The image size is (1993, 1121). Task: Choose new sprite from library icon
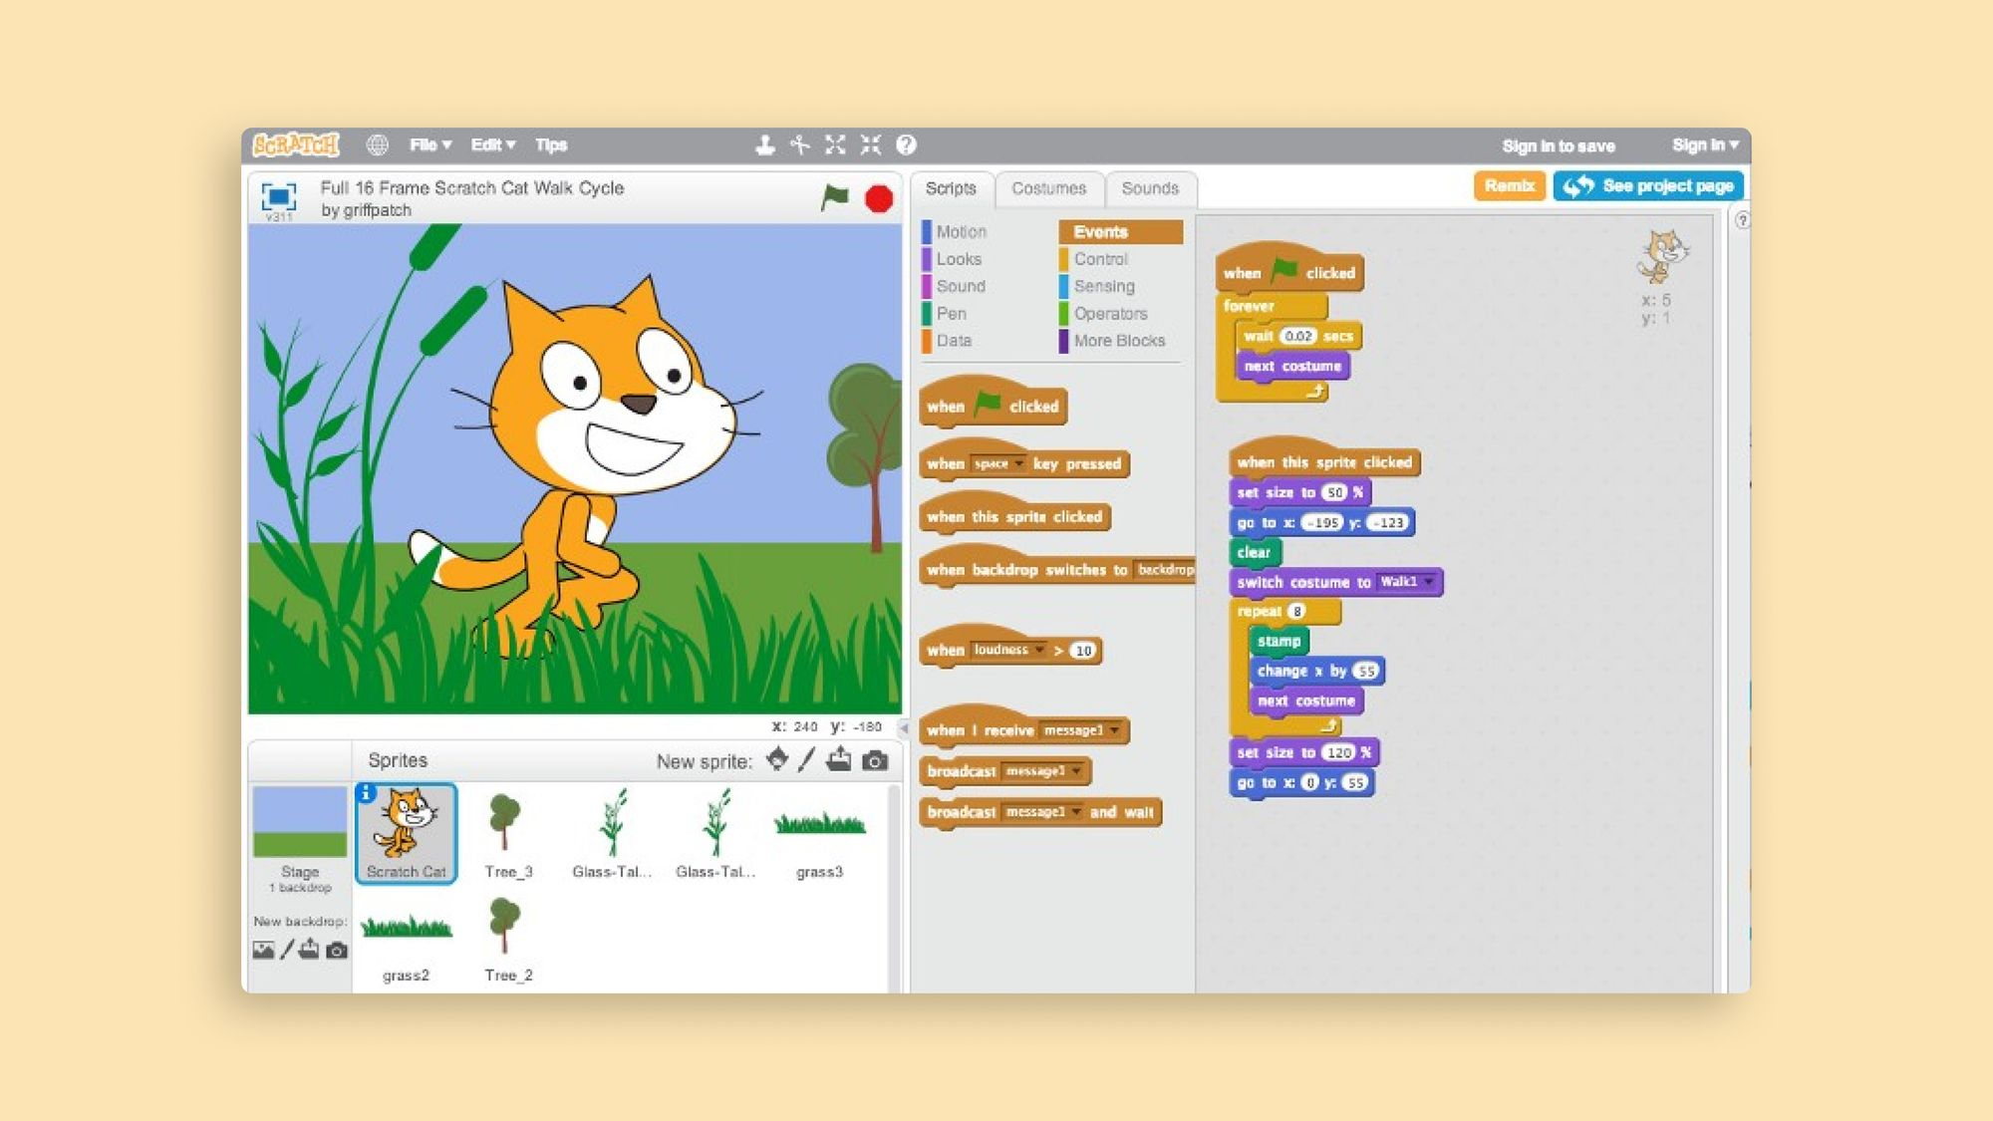pos(777,760)
